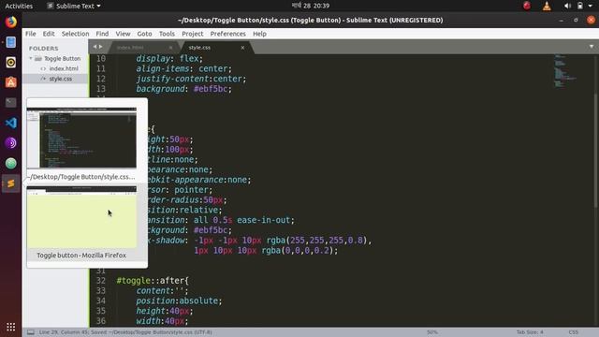
Task: Open the Edit menu
Action: [x=49, y=34]
